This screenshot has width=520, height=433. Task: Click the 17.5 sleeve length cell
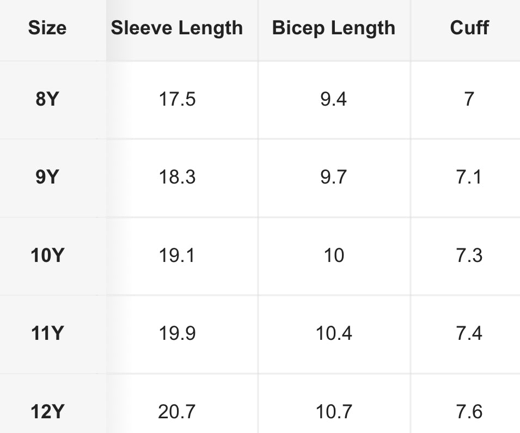click(x=177, y=100)
